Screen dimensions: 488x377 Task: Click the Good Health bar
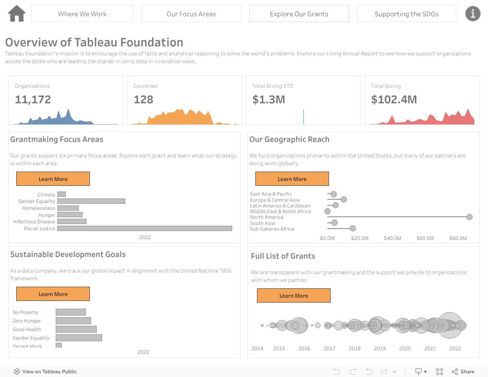click(76, 329)
